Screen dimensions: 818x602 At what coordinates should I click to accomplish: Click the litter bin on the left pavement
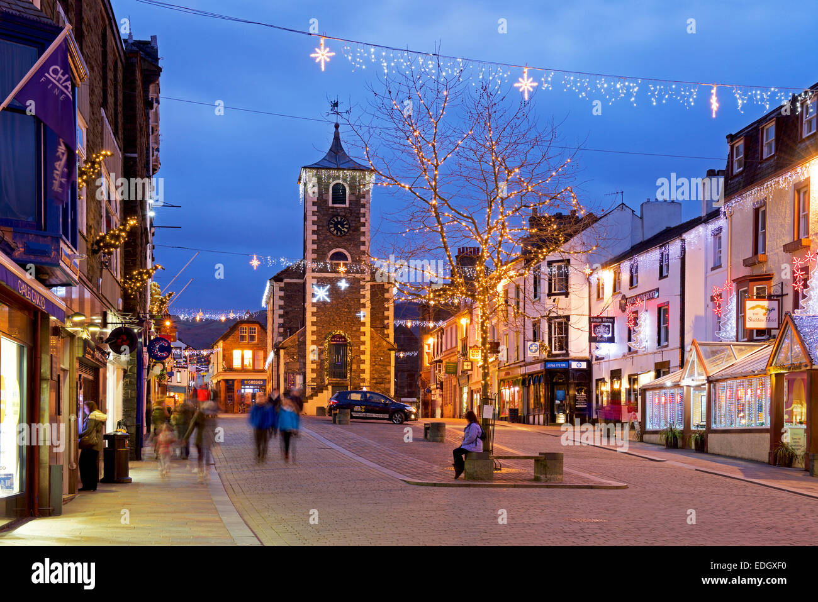point(116,457)
